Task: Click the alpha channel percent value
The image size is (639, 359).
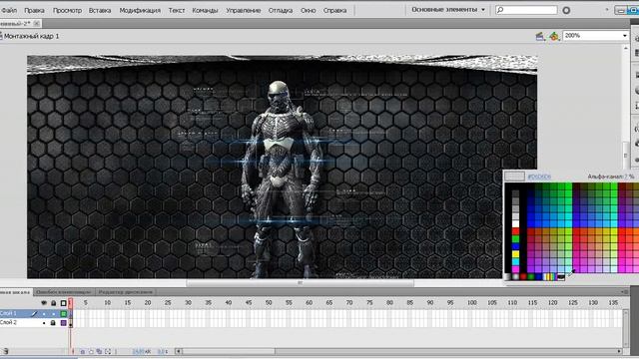Action: click(629, 177)
